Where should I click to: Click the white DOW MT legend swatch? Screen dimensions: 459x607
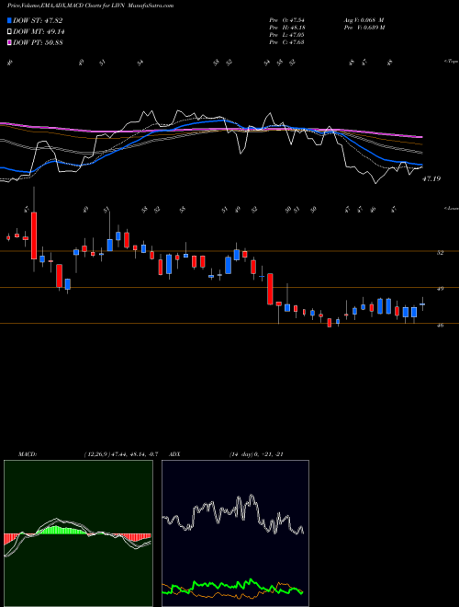coord(9,32)
